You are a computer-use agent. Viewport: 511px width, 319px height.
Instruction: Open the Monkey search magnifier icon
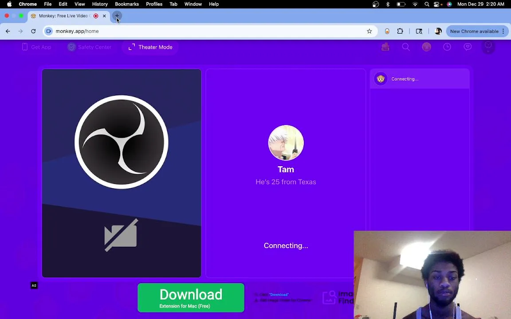tap(406, 47)
